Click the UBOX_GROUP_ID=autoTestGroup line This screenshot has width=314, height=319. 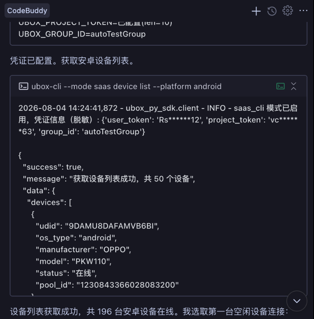pyautogui.click(x=82, y=34)
